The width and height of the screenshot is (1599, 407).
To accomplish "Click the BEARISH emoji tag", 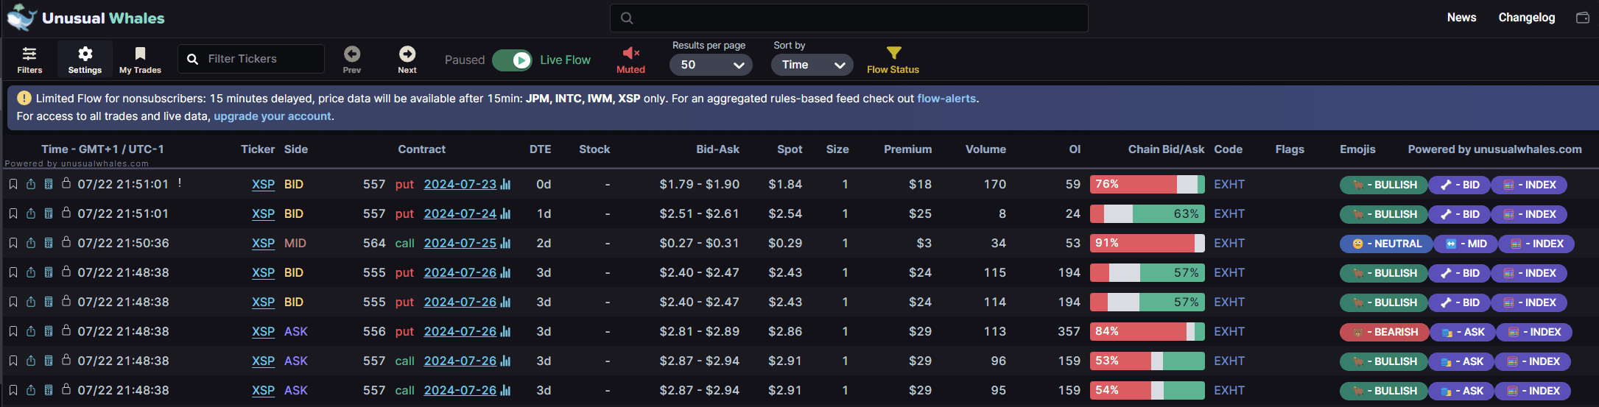I will [x=1385, y=332].
